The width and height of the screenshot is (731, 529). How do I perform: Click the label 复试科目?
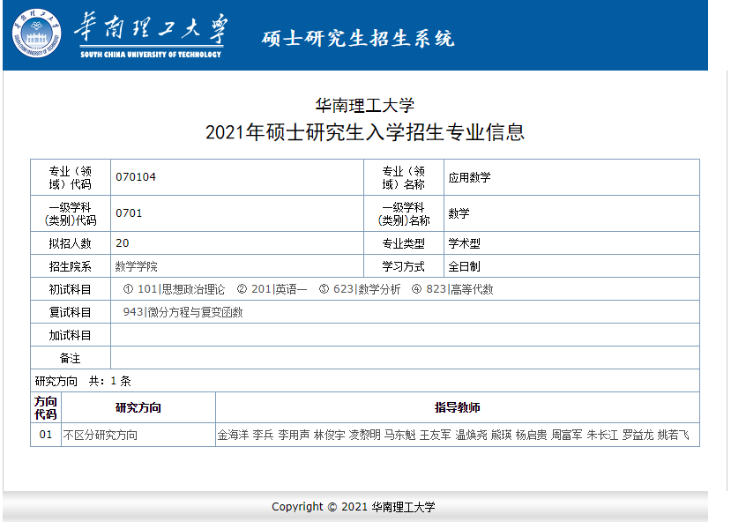[70, 312]
